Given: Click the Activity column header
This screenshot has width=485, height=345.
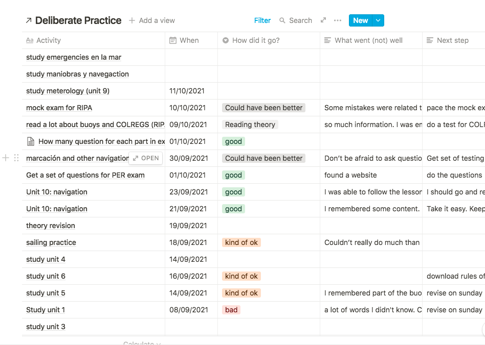Looking at the screenshot, I should (49, 40).
